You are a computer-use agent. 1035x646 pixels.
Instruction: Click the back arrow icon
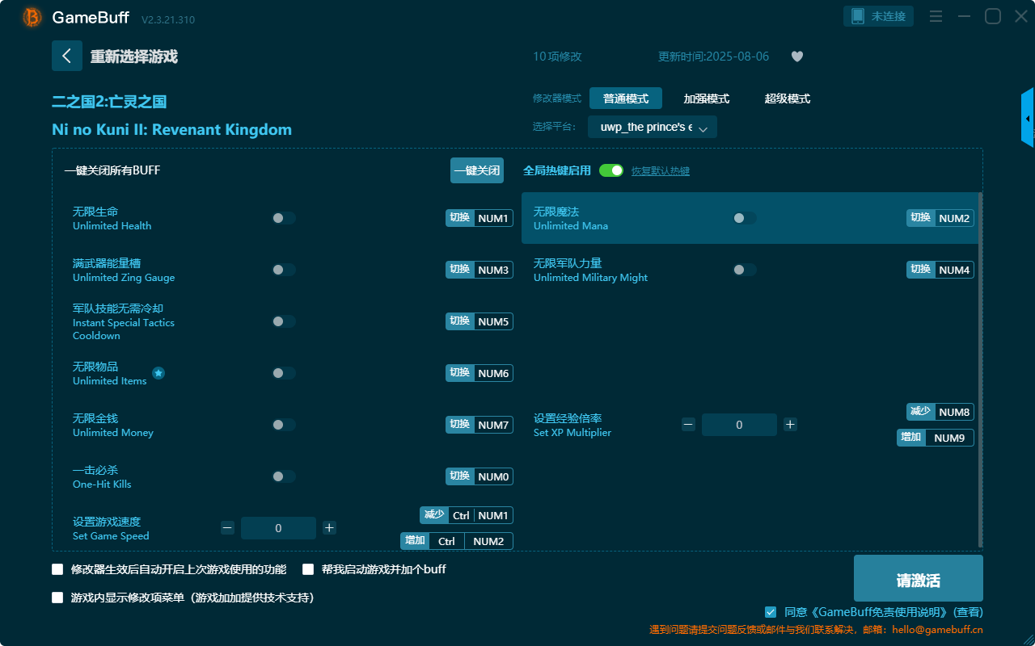67,56
